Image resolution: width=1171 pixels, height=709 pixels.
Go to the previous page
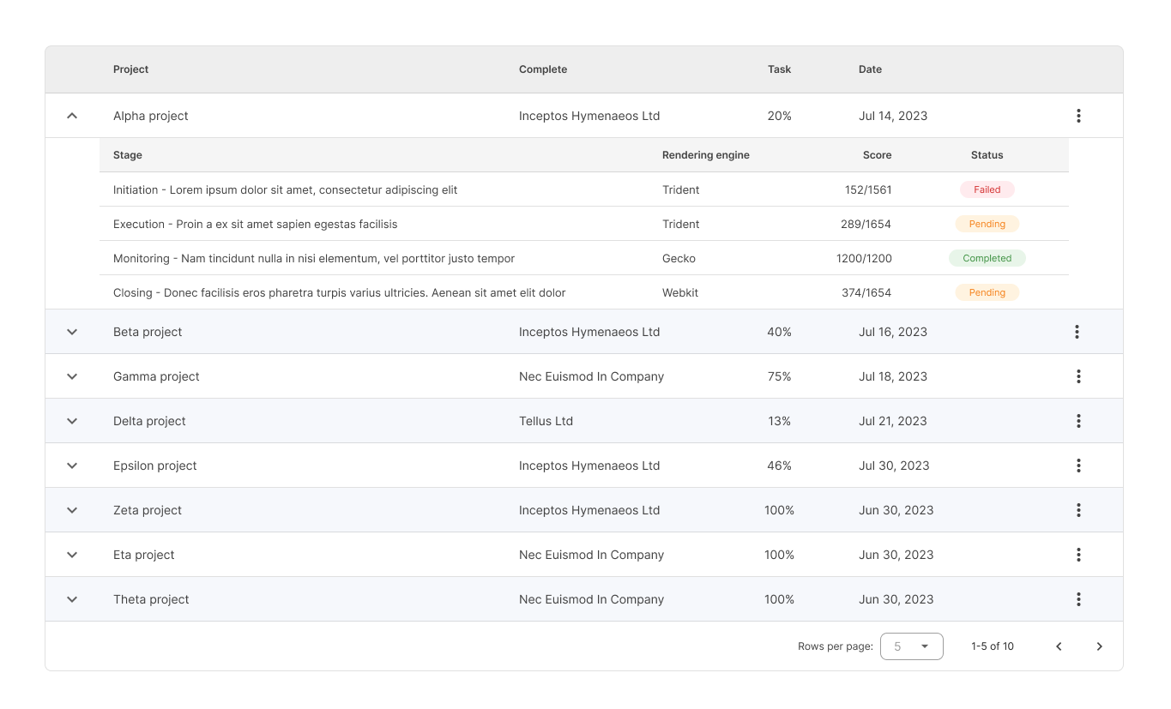(1059, 646)
